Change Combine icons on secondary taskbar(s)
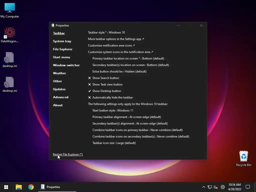Viewport: 256px width, 192px height. click(x=141, y=136)
